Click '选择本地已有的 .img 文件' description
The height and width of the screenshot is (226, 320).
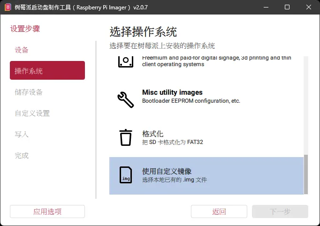[175, 180]
